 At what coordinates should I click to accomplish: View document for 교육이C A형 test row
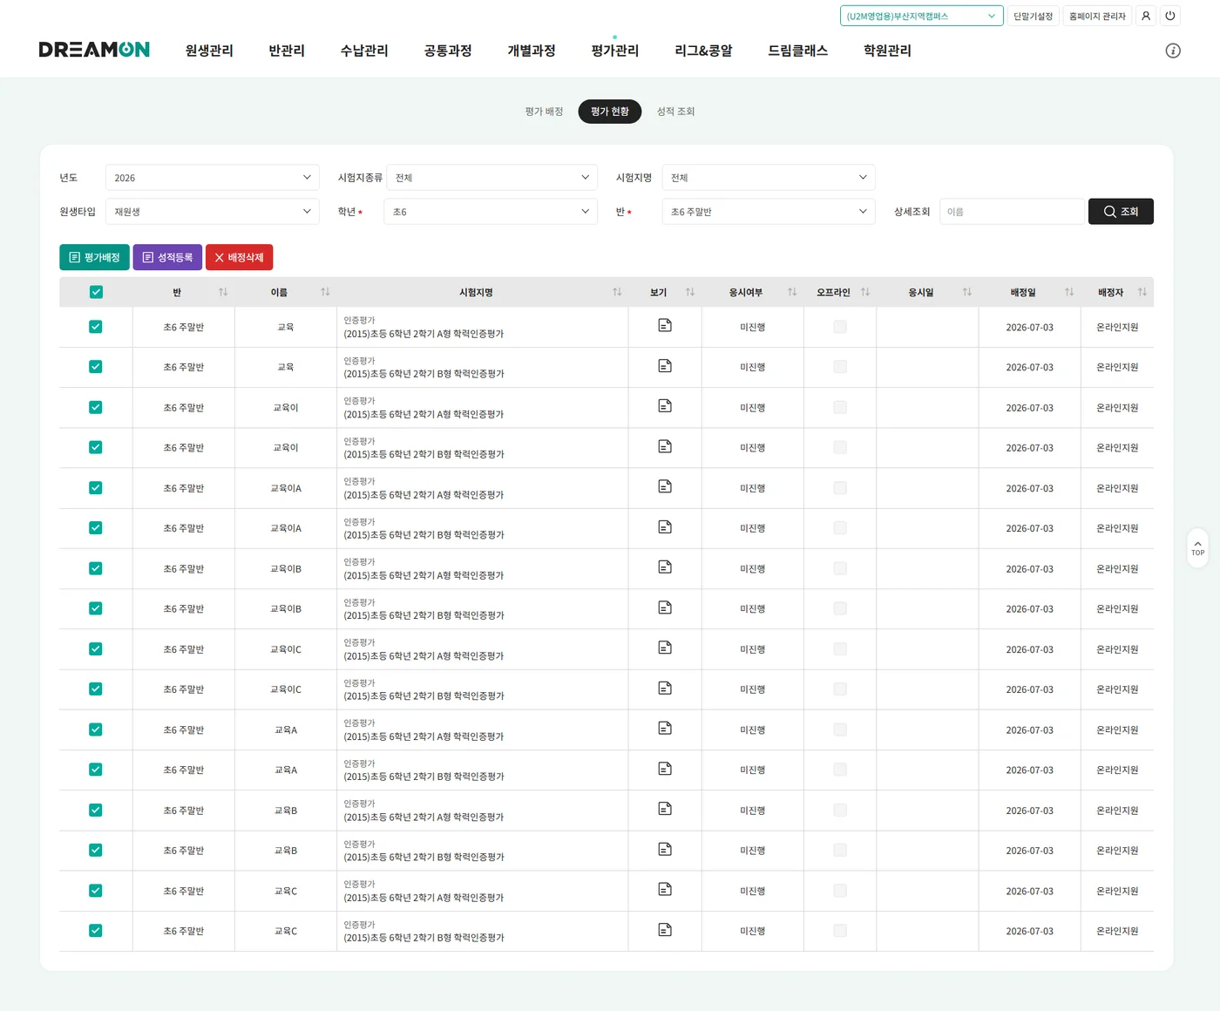click(665, 648)
